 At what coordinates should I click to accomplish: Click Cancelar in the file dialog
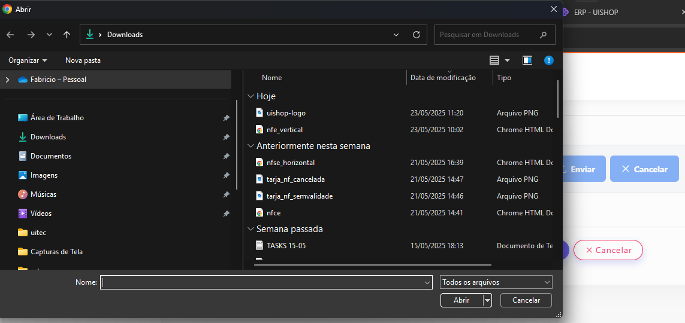(x=526, y=300)
